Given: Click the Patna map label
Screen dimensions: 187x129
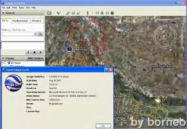Looking at the screenshot, I should (141, 111).
